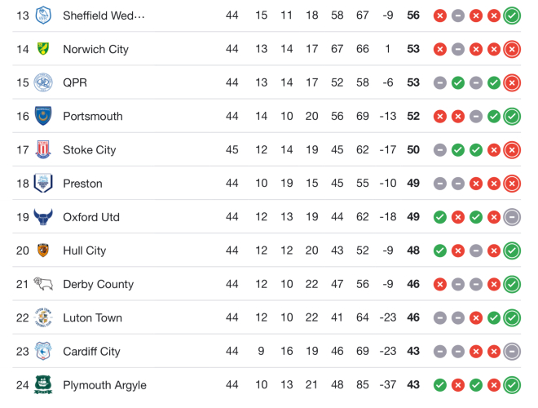This screenshot has height=408, width=538.
Task: Click the Luton Town club crest
Action: (43, 317)
